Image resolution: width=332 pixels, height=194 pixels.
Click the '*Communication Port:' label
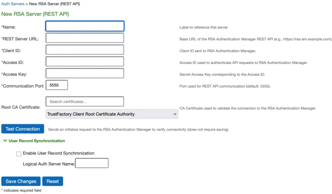click(x=23, y=86)
